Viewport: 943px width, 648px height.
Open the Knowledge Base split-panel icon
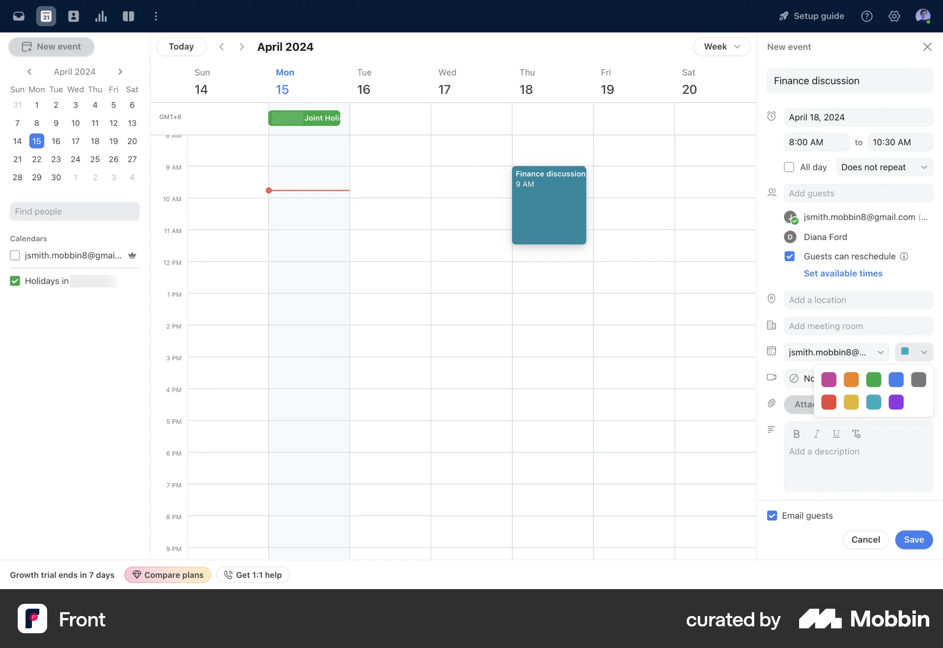click(128, 16)
